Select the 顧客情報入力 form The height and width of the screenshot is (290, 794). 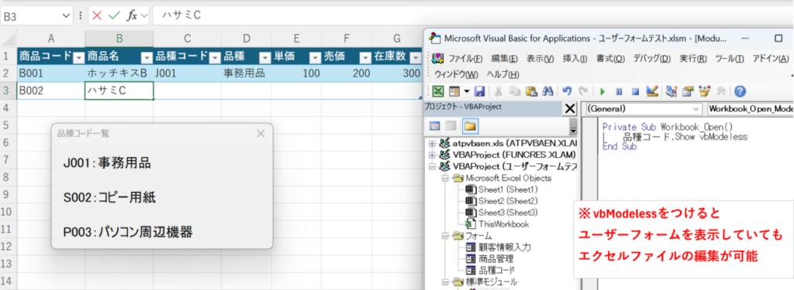505,247
